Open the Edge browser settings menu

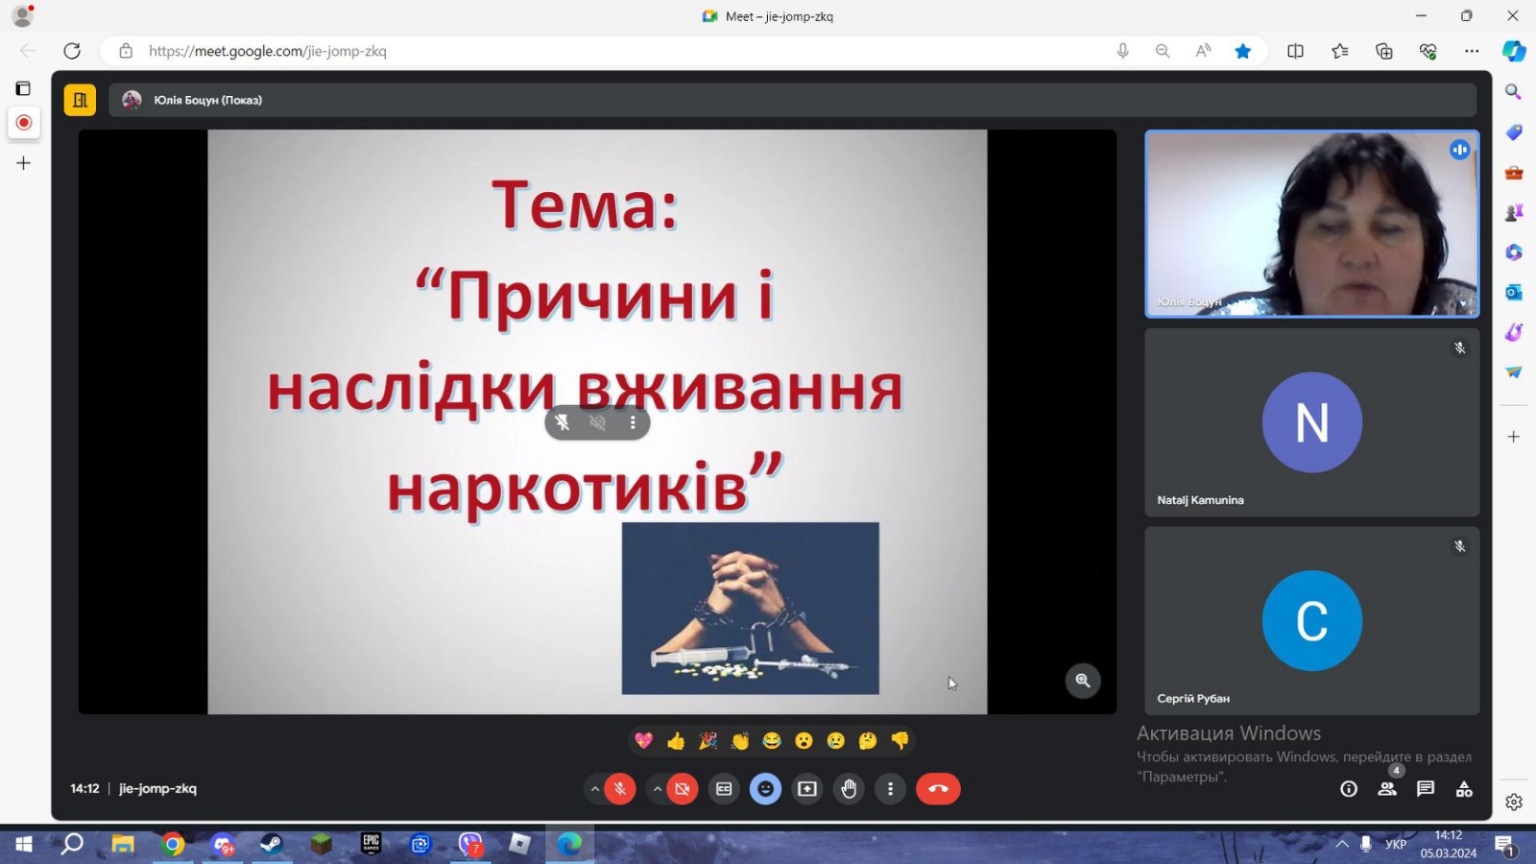coord(1472,51)
